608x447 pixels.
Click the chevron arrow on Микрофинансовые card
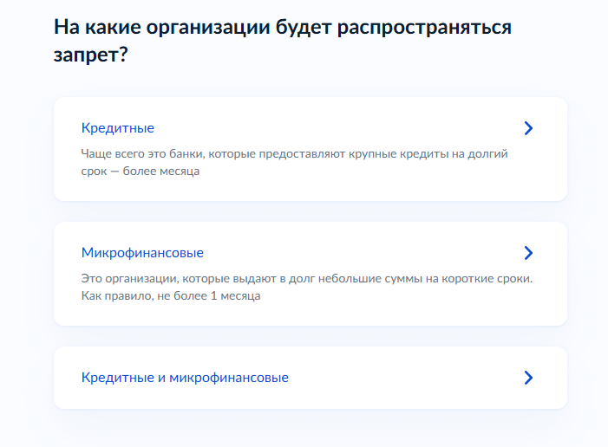click(x=528, y=253)
